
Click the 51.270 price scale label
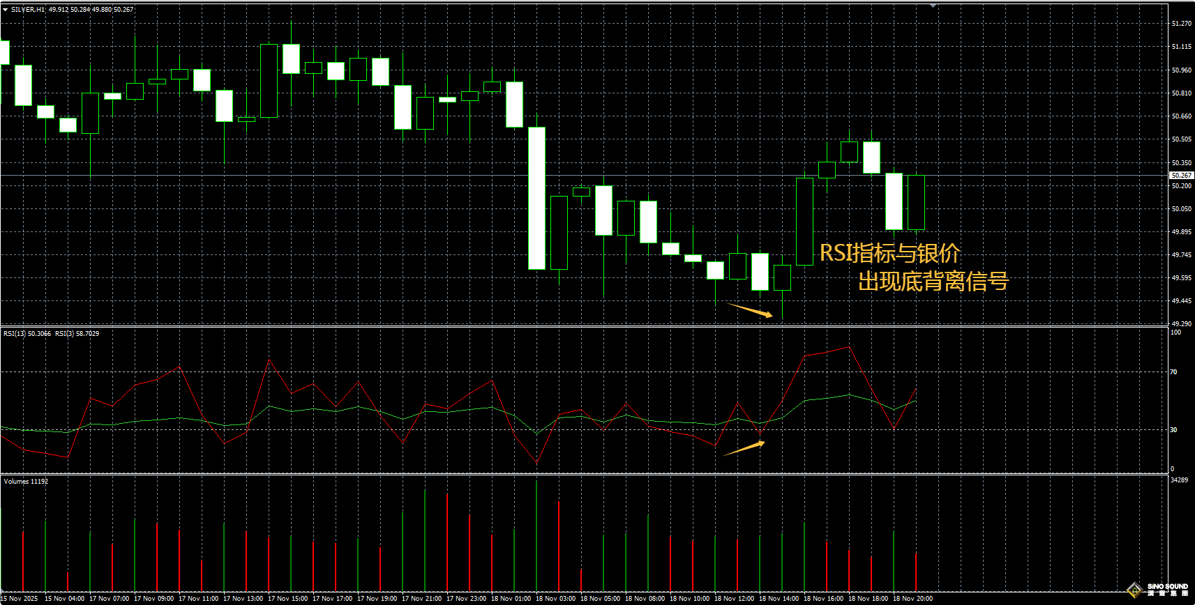(1181, 24)
